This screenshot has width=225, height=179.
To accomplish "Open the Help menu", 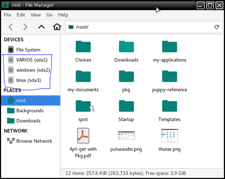I will coord(63,15).
